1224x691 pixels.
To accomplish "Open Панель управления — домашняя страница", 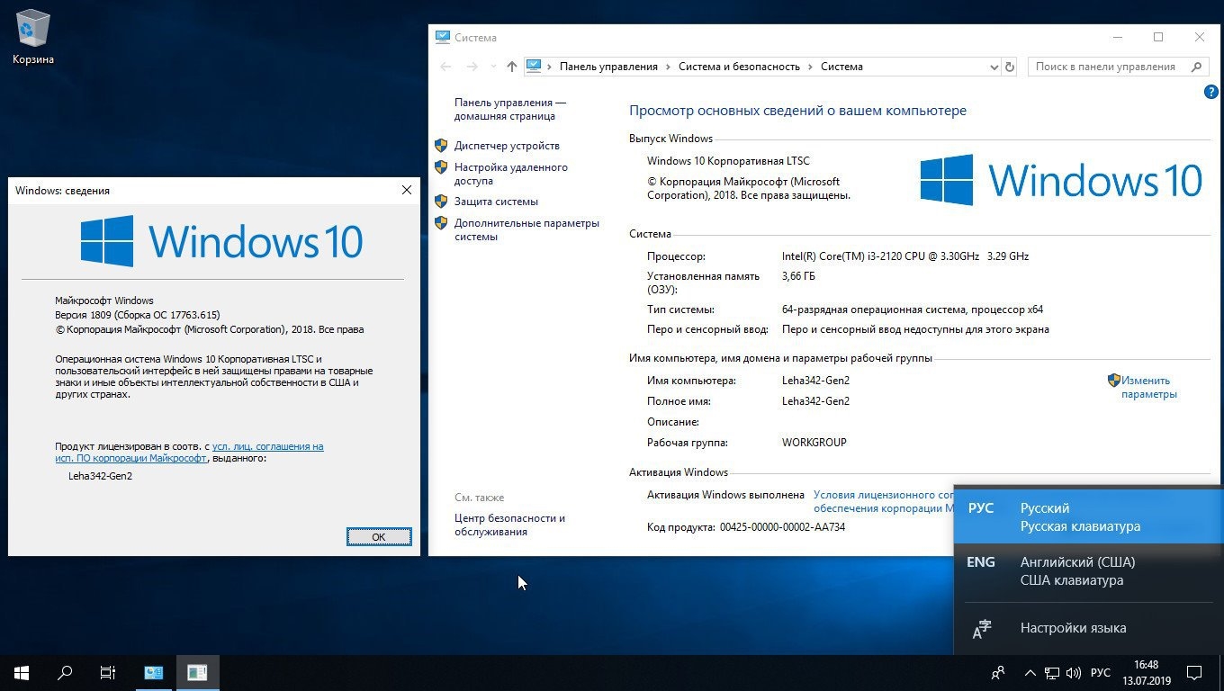I will point(510,109).
